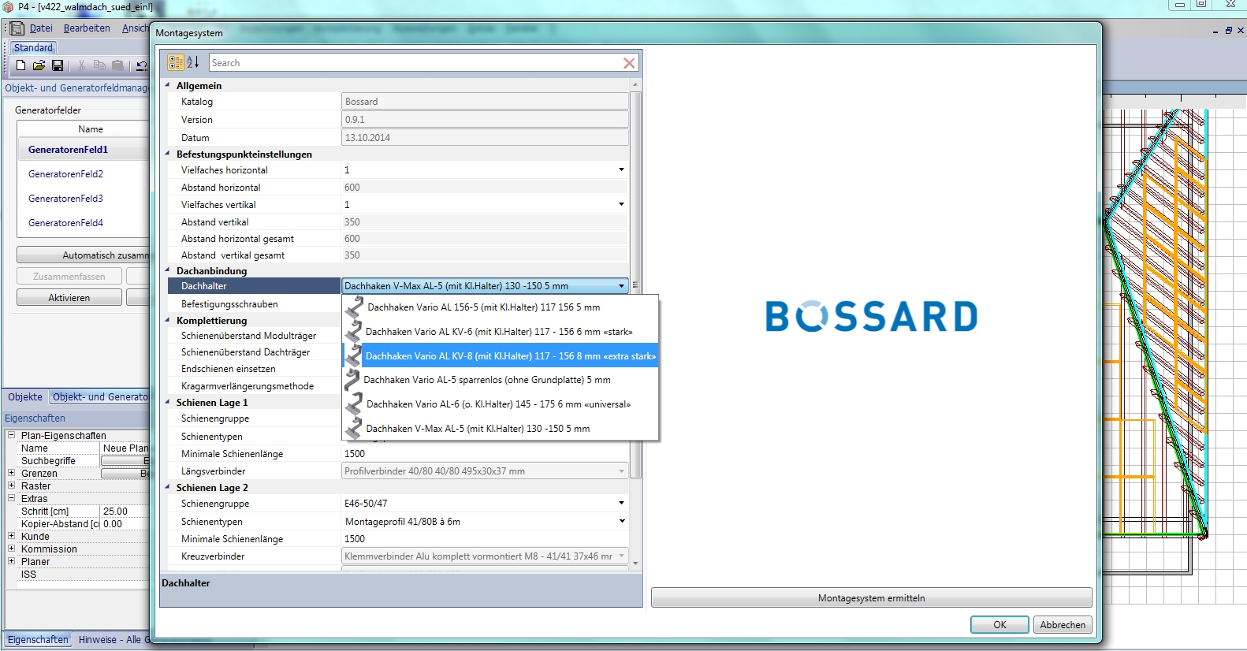The height and width of the screenshot is (651, 1247).
Task: Collapse the Schienen Lage 1 category
Action: pyautogui.click(x=168, y=402)
